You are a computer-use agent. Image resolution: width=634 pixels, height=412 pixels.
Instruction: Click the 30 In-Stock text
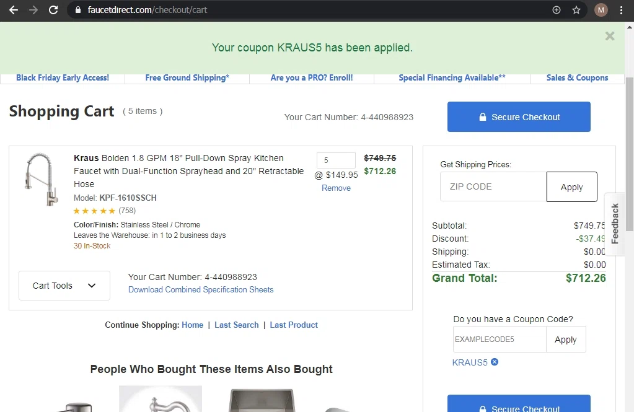click(x=92, y=246)
